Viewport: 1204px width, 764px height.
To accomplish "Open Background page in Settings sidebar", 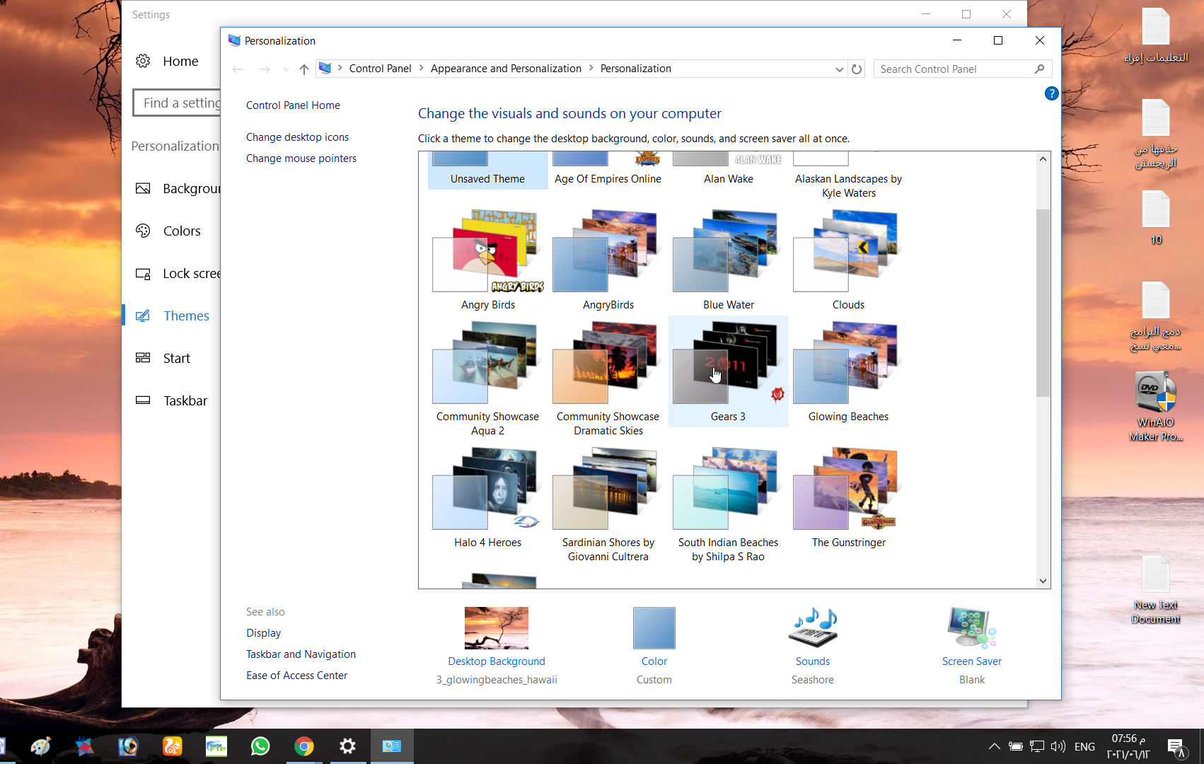I will click(171, 189).
